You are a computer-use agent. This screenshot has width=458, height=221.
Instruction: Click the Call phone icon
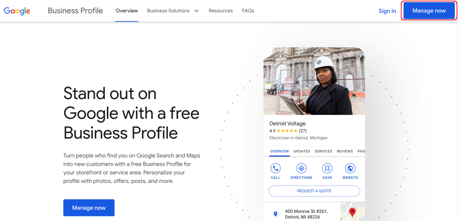275,168
